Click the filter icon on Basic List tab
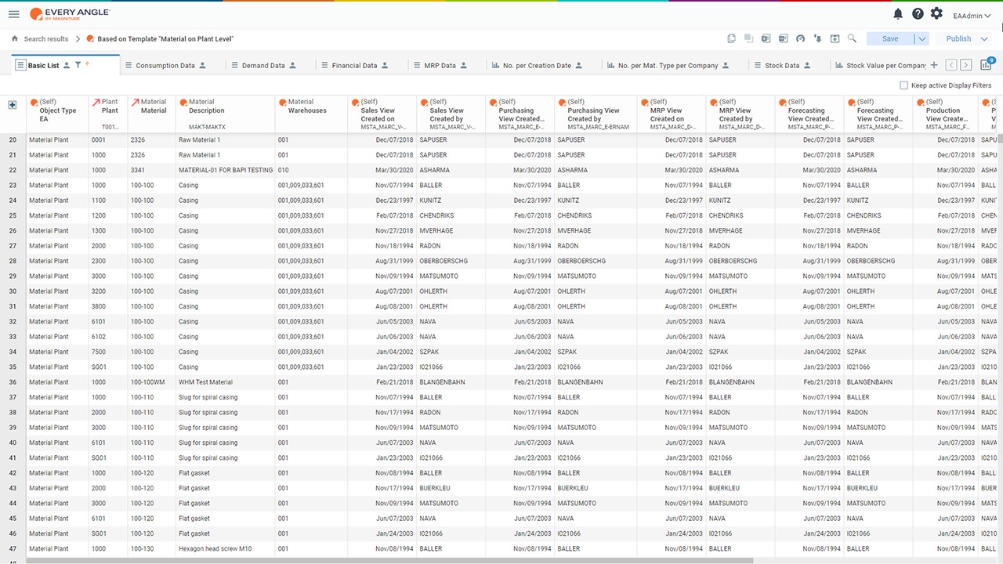1003x564 pixels. click(78, 65)
